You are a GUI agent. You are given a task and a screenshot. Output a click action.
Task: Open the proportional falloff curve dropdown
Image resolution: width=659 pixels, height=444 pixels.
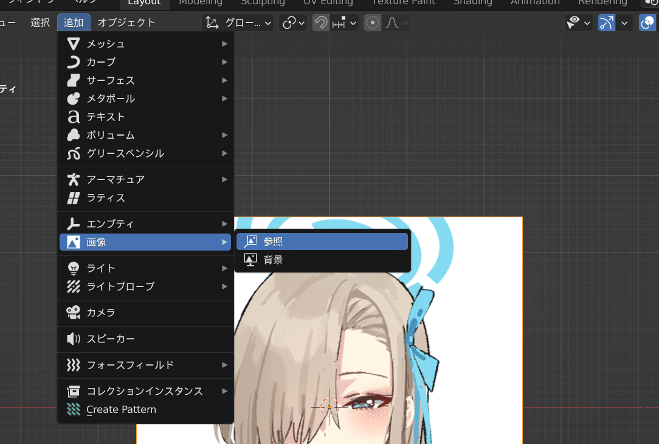(x=397, y=23)
